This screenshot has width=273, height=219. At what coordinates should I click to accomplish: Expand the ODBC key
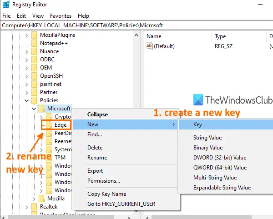27,60
